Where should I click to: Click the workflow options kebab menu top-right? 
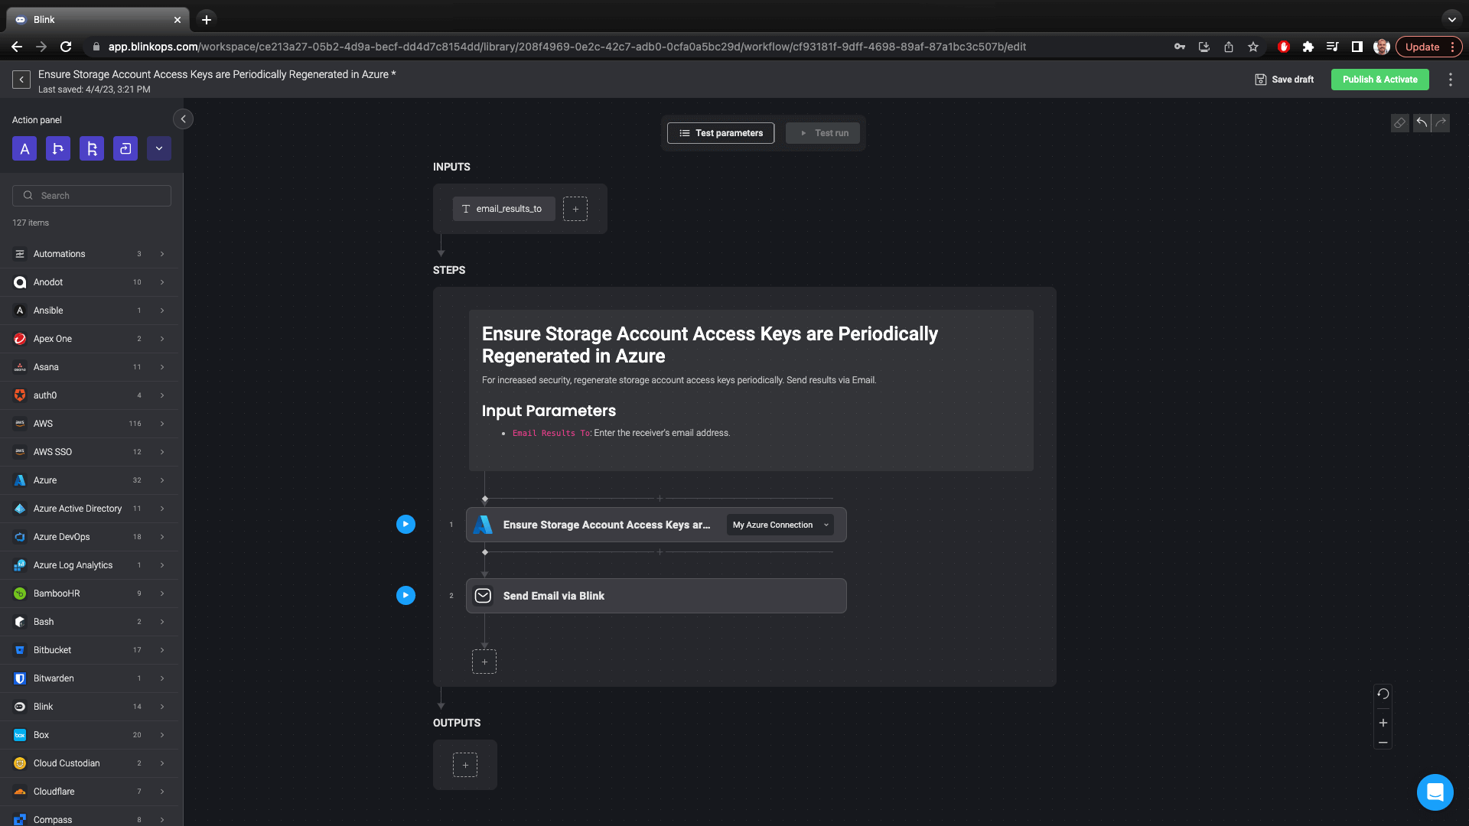[1451, 79]
